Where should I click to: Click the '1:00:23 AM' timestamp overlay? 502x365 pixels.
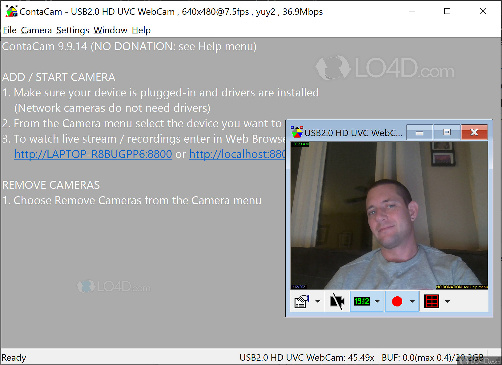300,144
